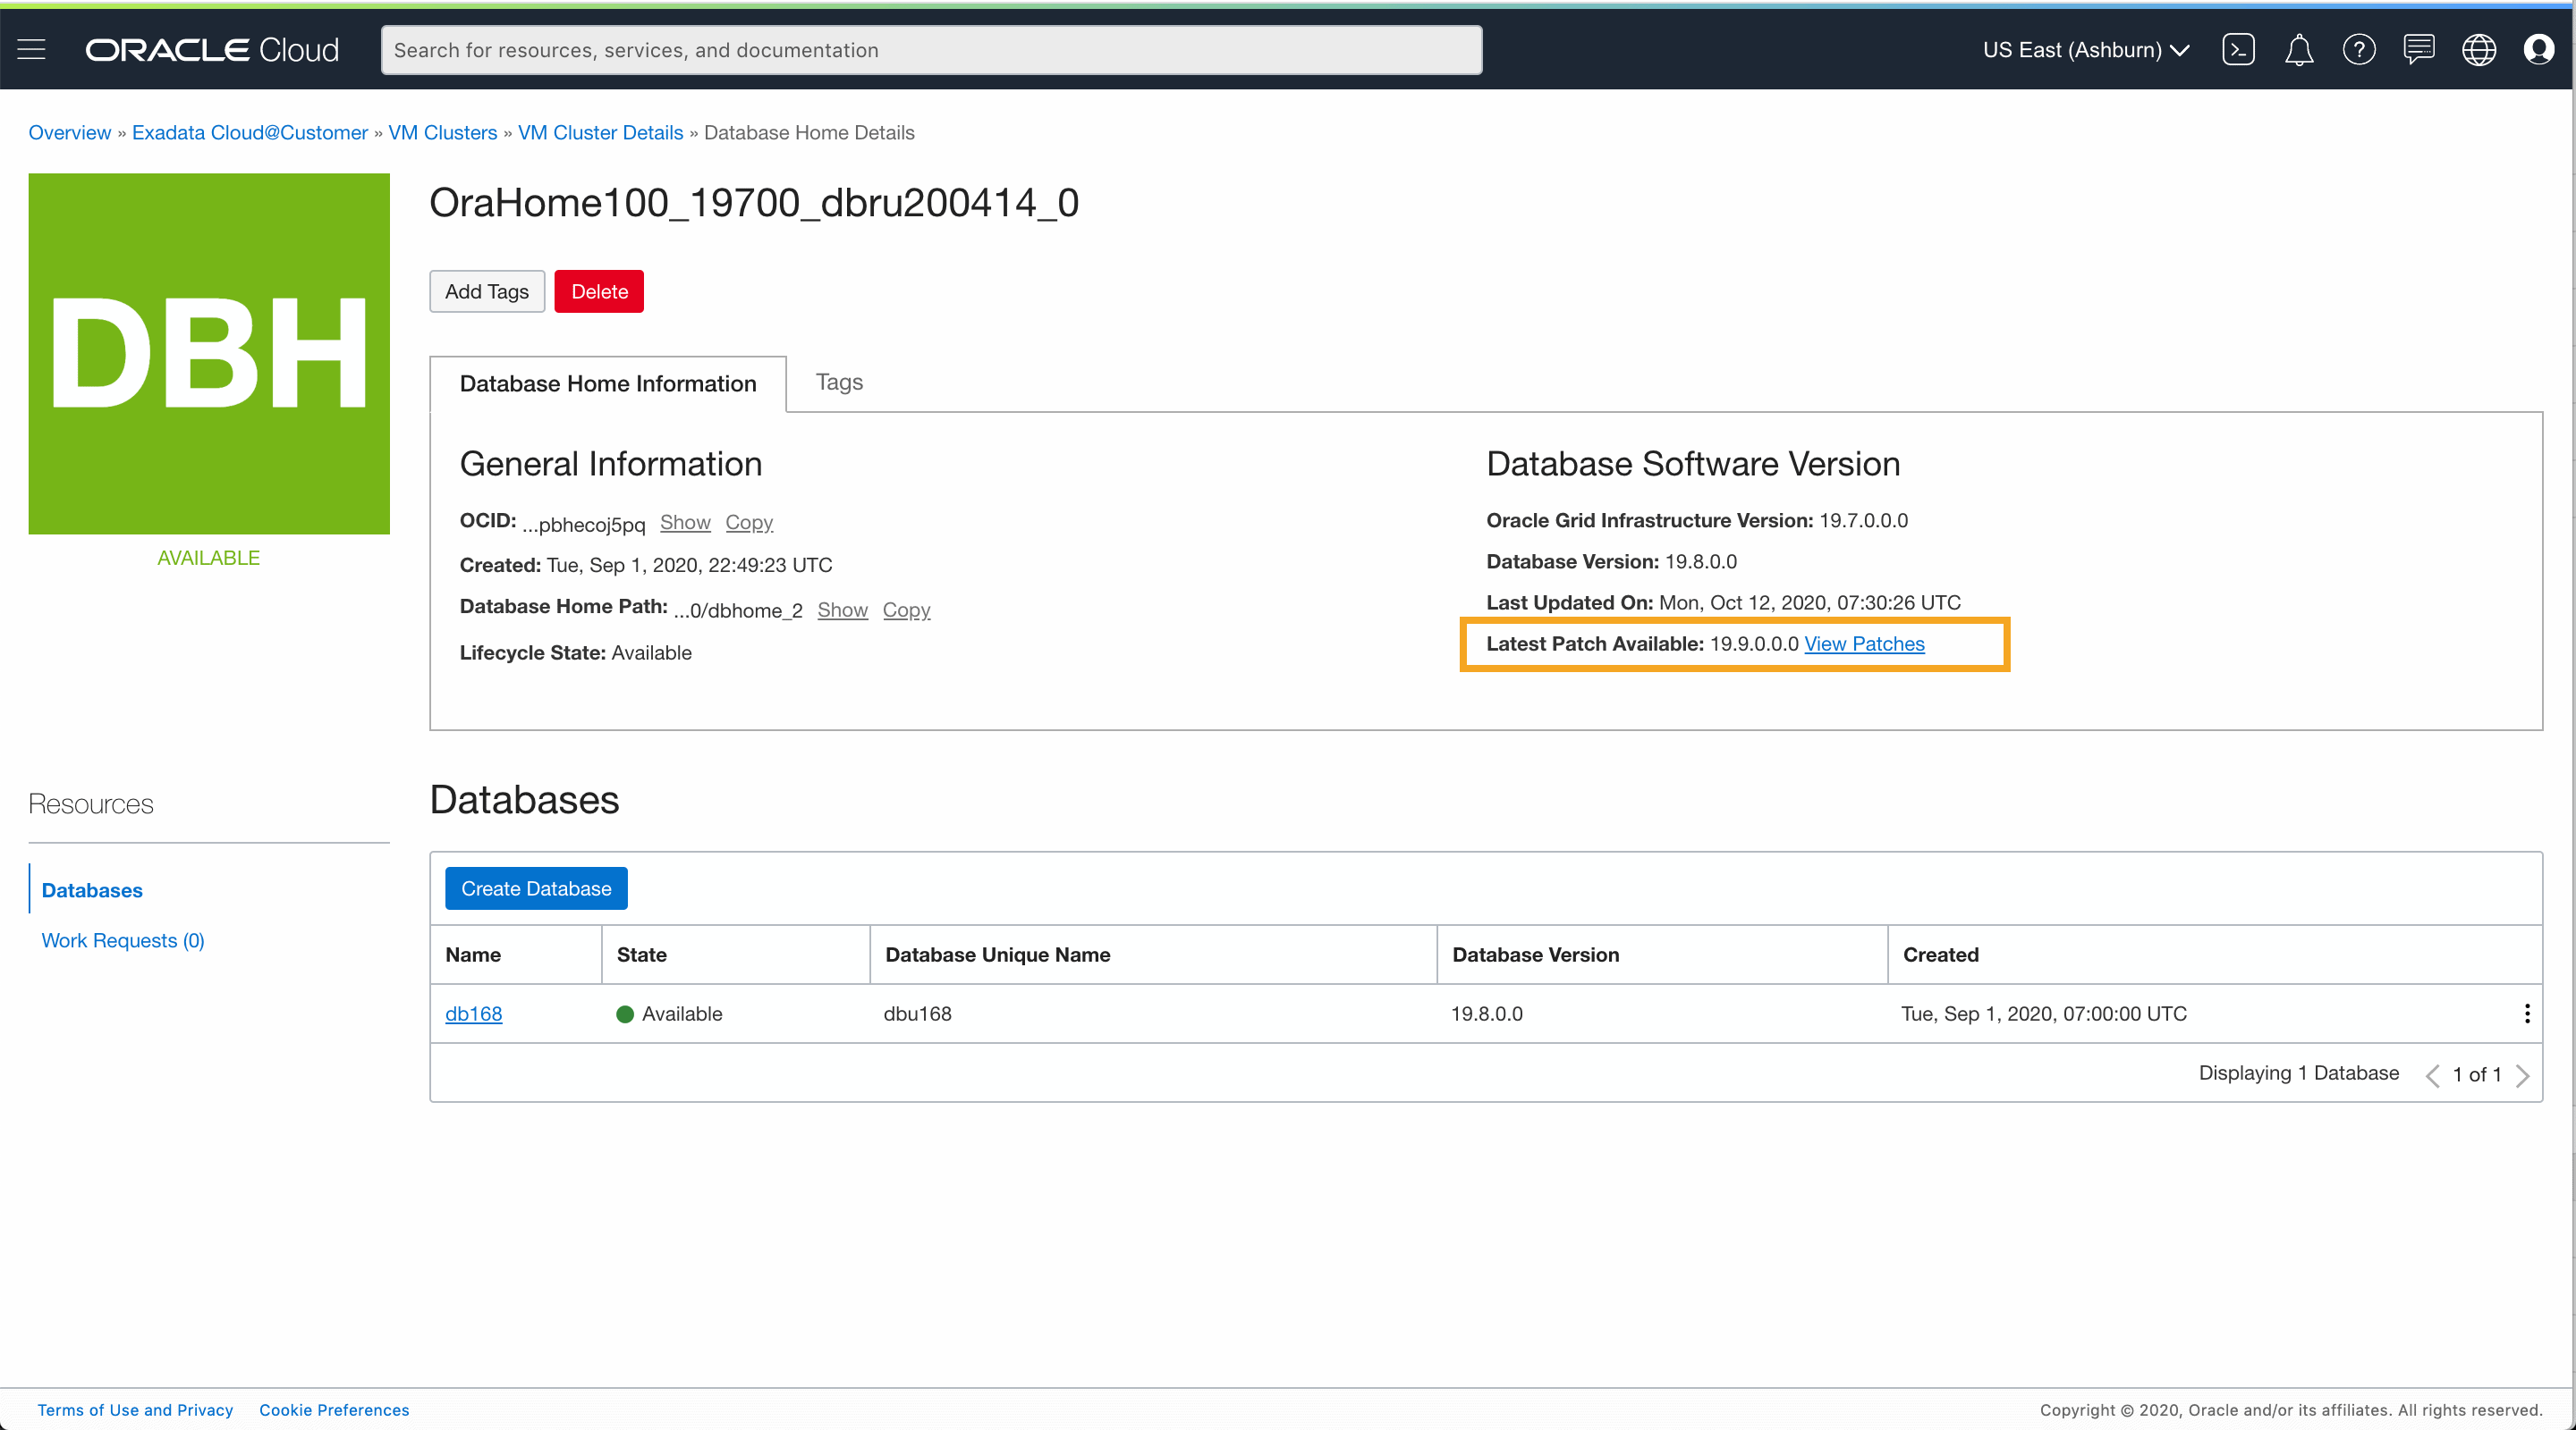Viewport: 2576px width, 1430px height.
Task: Open the feedback chat icon
Action: [2420, 49]
